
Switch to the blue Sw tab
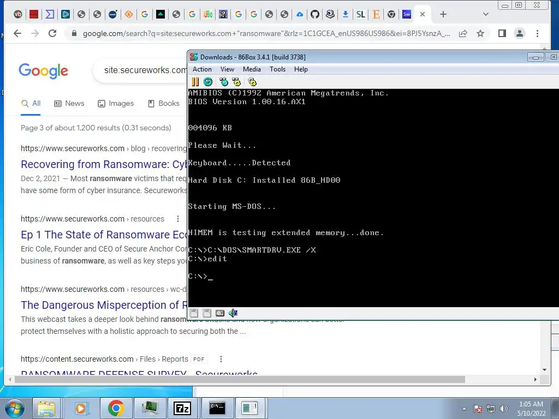point(406,14)
